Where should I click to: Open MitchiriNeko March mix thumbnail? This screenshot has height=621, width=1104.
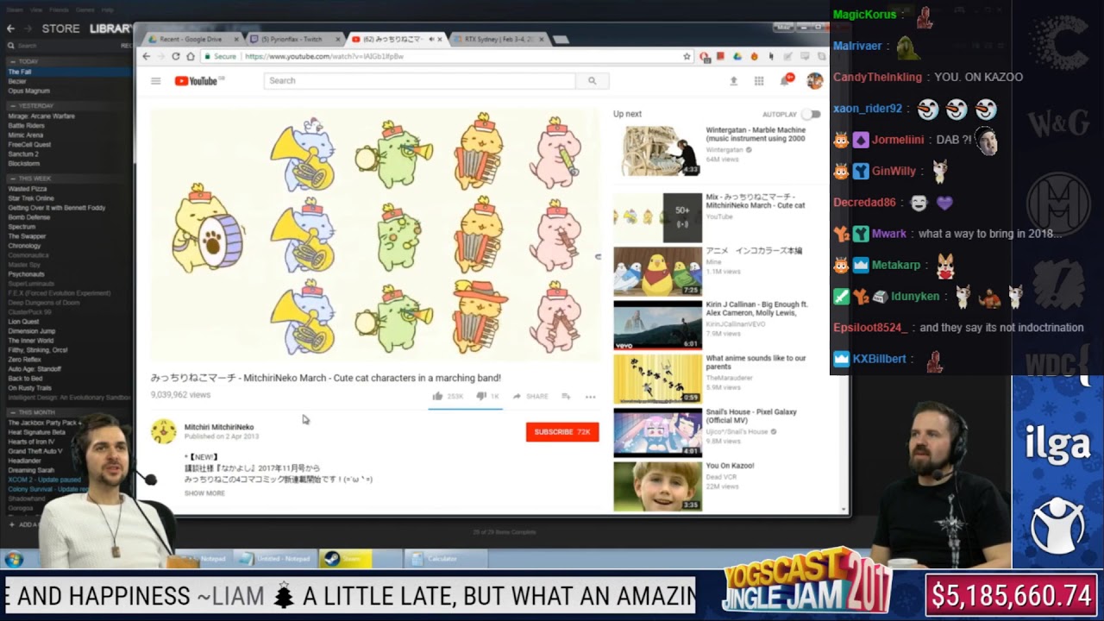pyautogui.click(x=657, y=217)
